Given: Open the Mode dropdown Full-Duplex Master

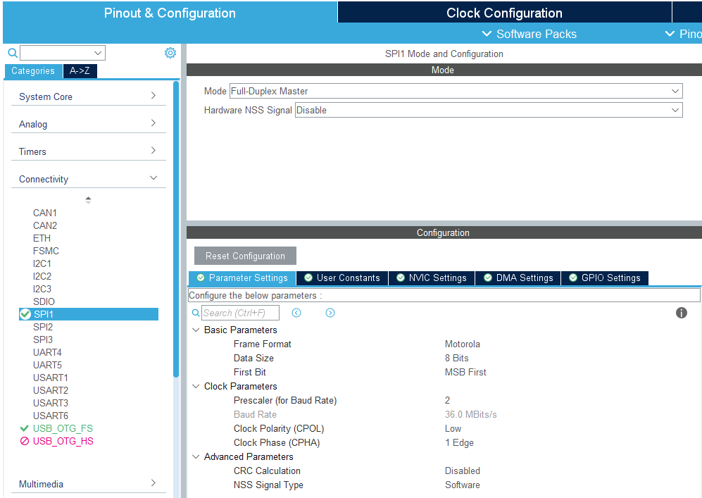Looking at the screenshot, I should coord(456,91).
